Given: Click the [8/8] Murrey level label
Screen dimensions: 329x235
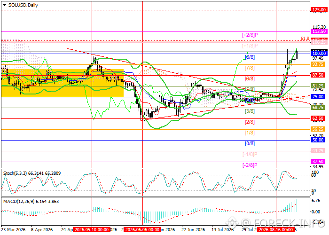Looking at the screenshot, I should pos(250,57).
